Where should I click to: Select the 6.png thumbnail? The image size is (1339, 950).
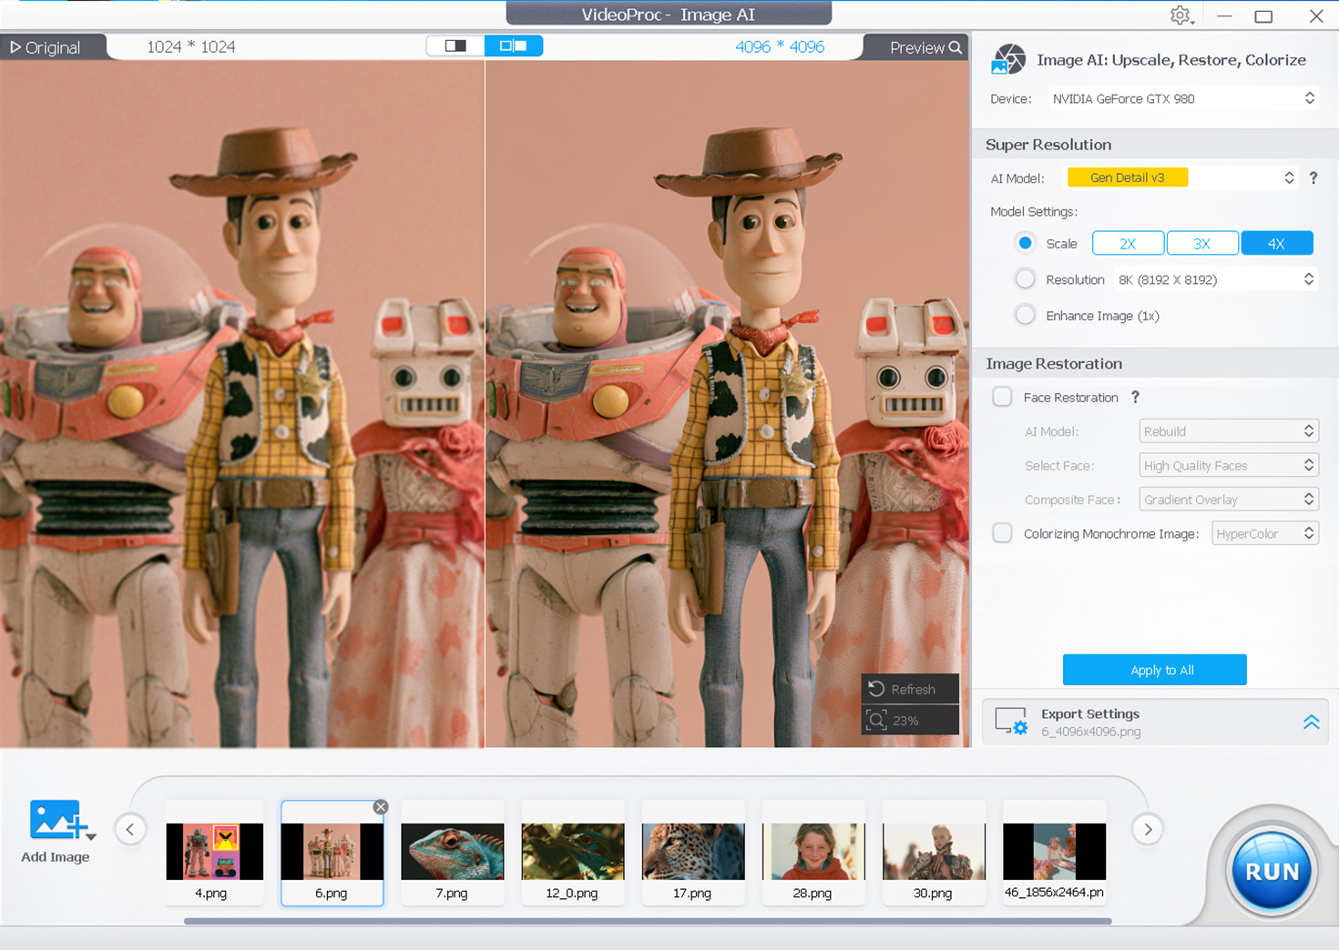click(332, 853)
